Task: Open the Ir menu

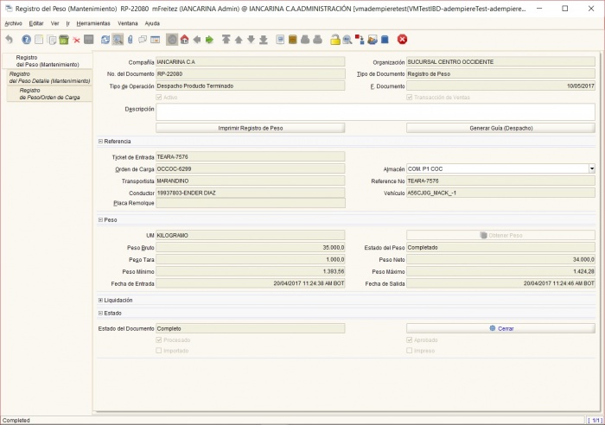Action: [68, 23]
